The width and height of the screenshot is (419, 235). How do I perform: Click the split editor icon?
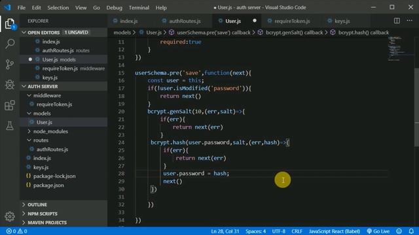tap(397, 21)
